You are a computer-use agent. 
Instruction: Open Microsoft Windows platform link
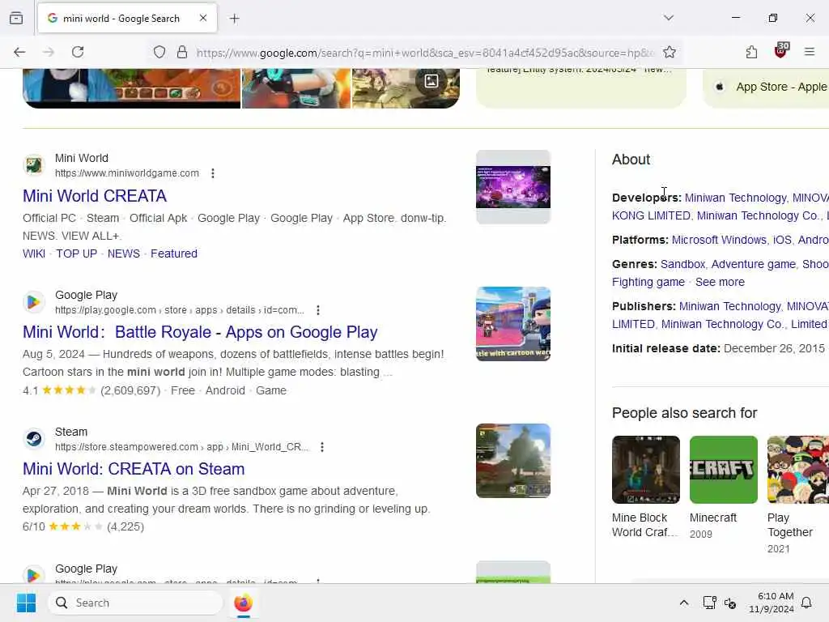[x=719, y=240]
